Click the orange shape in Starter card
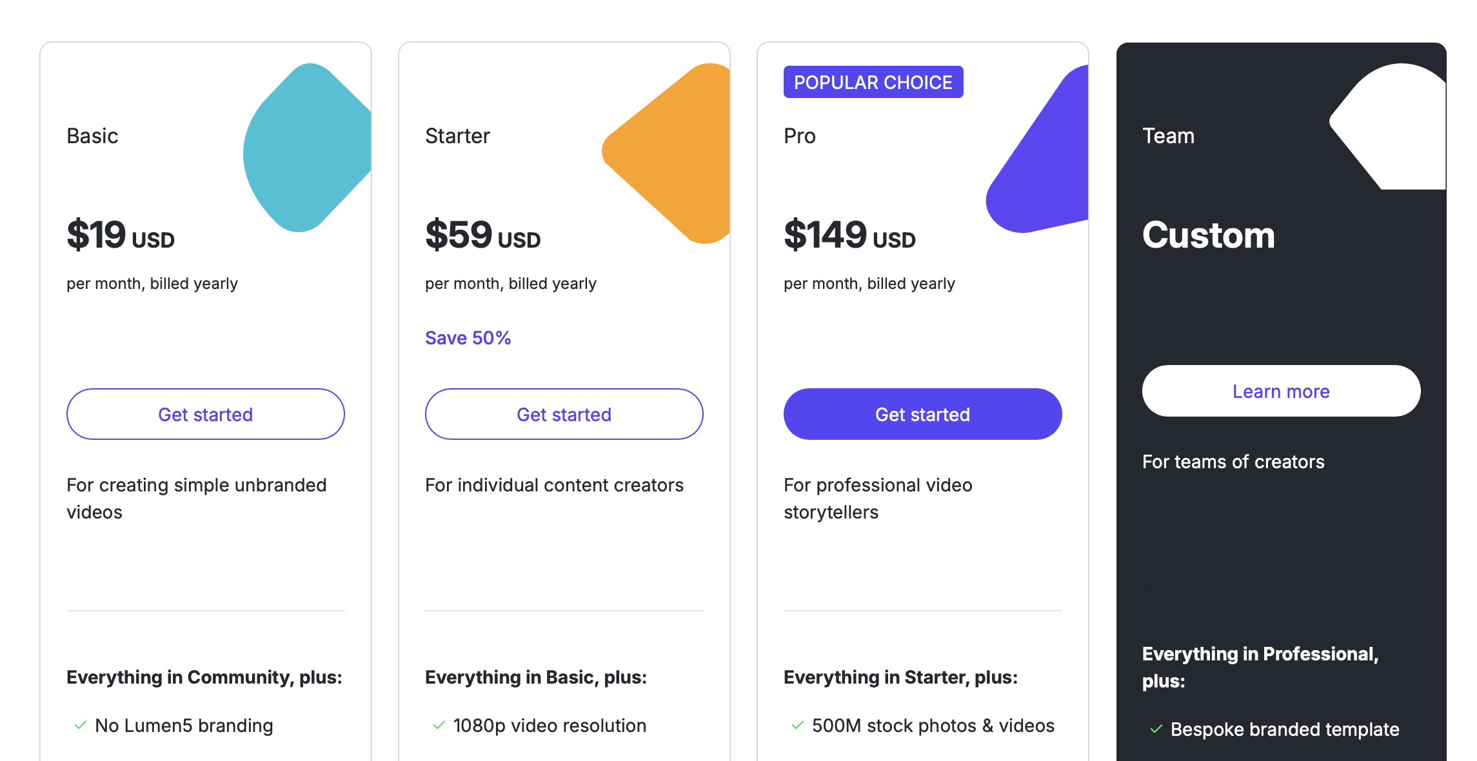1477x761 pixels. pos(674,155)
